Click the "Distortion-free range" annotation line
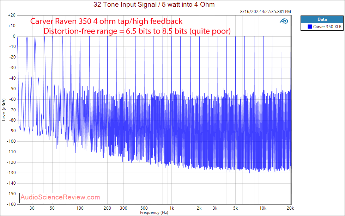The height and width of the screenshot is (216, 345). point(137,31)
